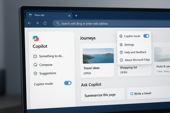Click the colorful Copilot logo
This screenshot has height=113, width=170.
click(x=36, y=39)
